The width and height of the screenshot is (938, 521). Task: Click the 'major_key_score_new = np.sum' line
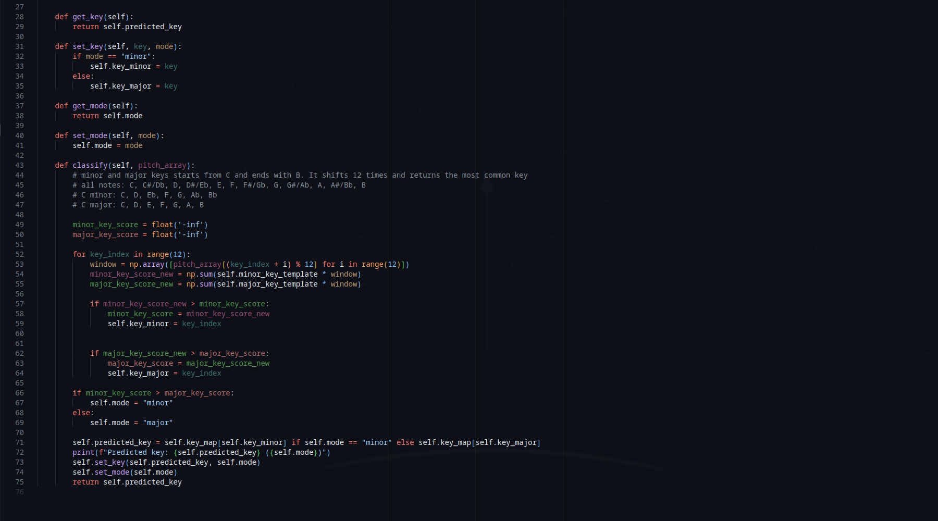(x=226, y=284)
